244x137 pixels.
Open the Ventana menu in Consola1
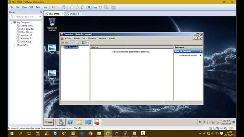[x=103, y=38]
